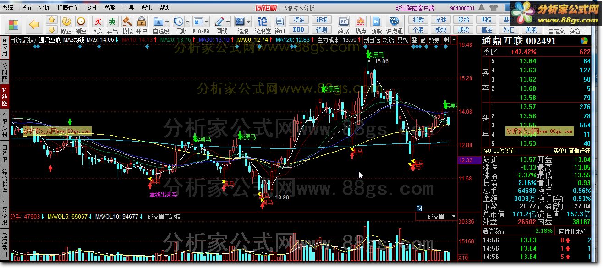The width and height of the screenshot is (603, 268).
Task: Expand the 画线 drawing dropdown arrow
Action: pyautogui.click(x=229, y=21)
